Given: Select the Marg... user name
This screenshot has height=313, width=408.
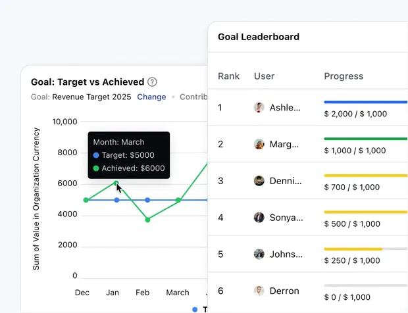Looking at the screenshot, I should (x=284, y=144).
